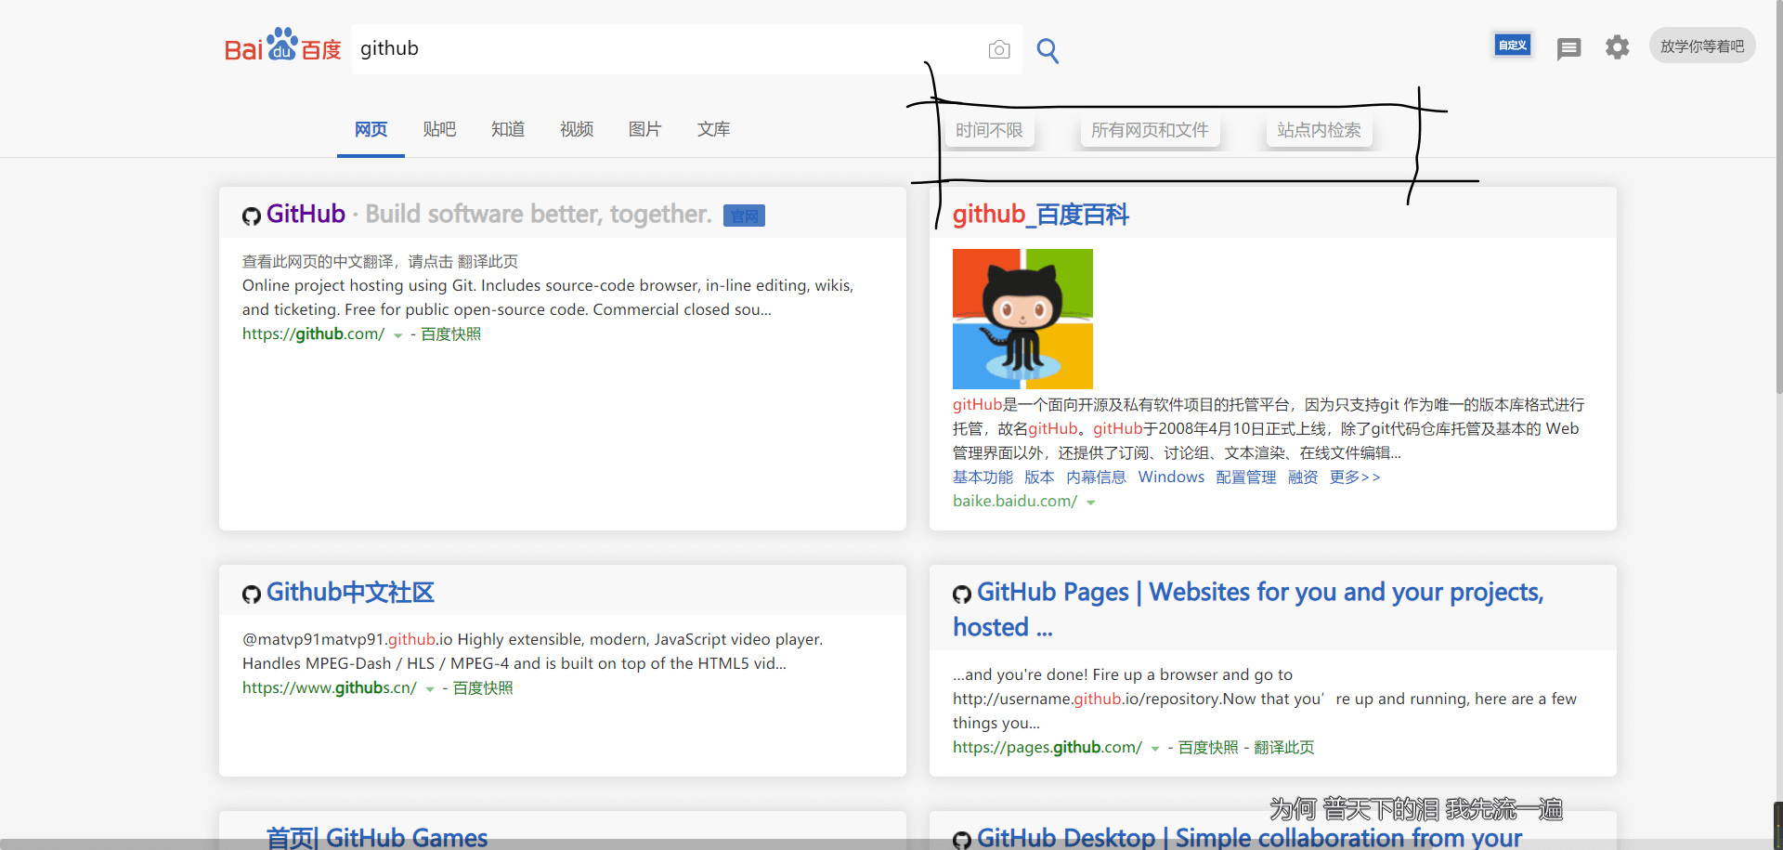
Task: Open the 所有网页和文件 filter
Action: 1150,130
